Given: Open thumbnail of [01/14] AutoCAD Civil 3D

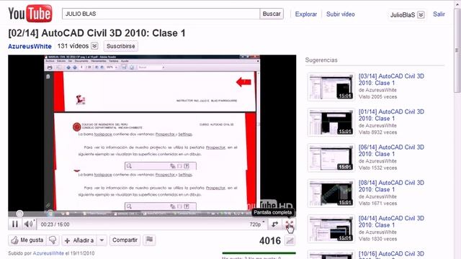Looking at the screenshot, I should [331, 122].
